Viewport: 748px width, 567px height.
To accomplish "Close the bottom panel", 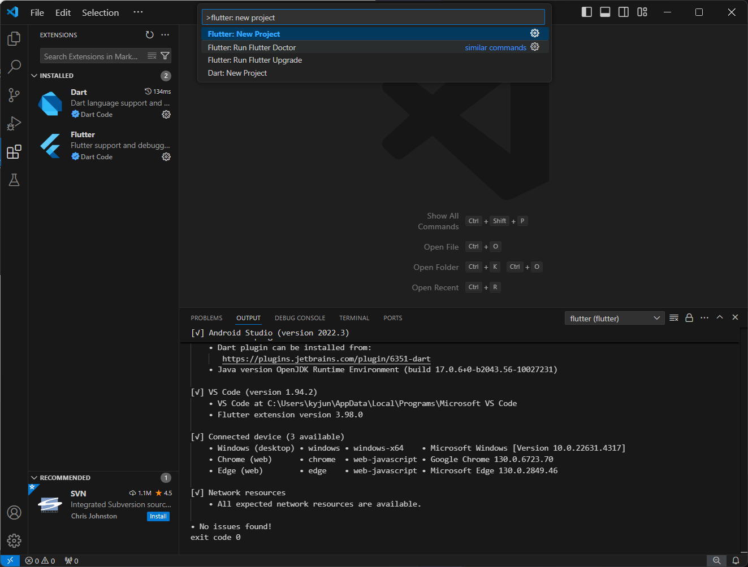I will pyautogui.click(x=735, y=317).
